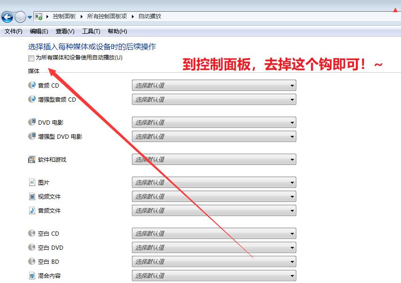Click the 图片 file icon
Image resolution: width=401 pixels, height=283 pixels.
click(32, 182)
